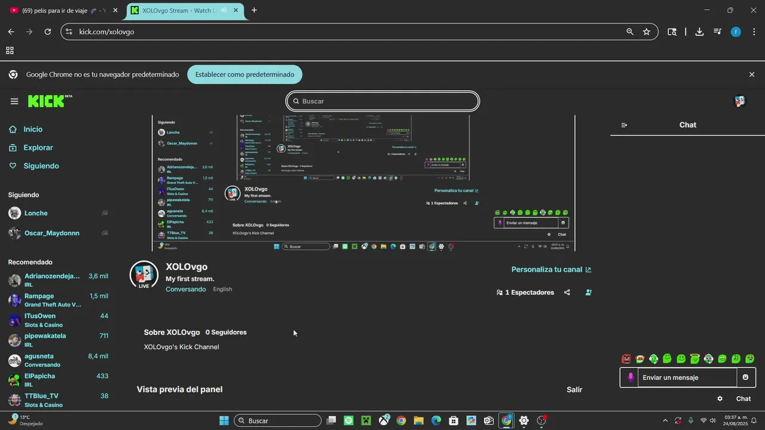The image size is (765, 430).
Task: Open Adrianozendeja recommended channel
Action: [x=58, y=280]
